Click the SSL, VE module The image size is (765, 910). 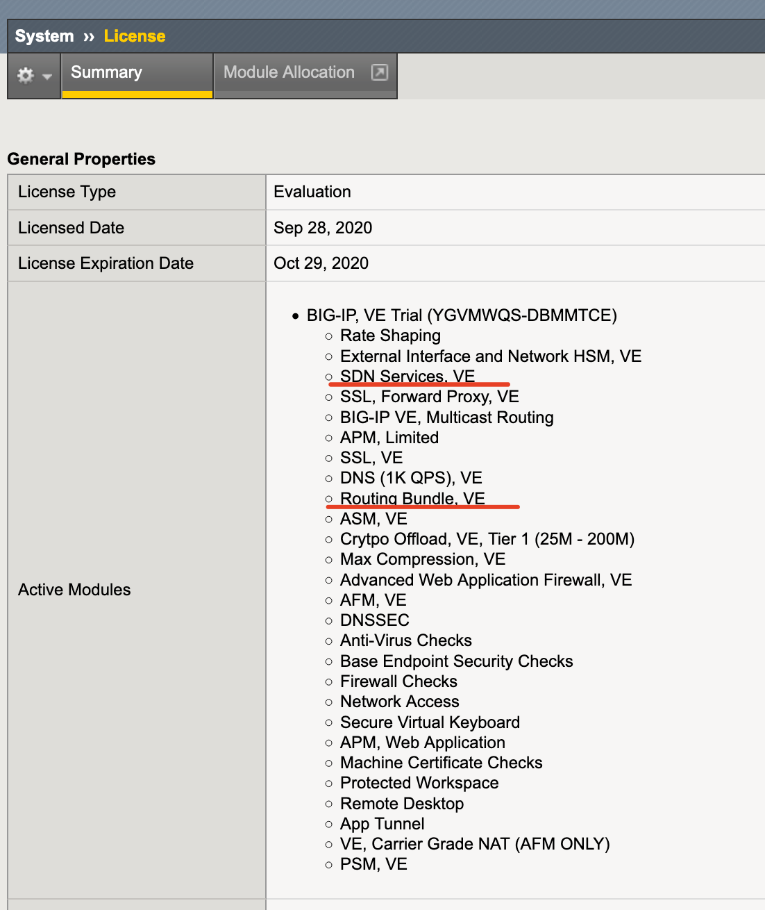371,458
